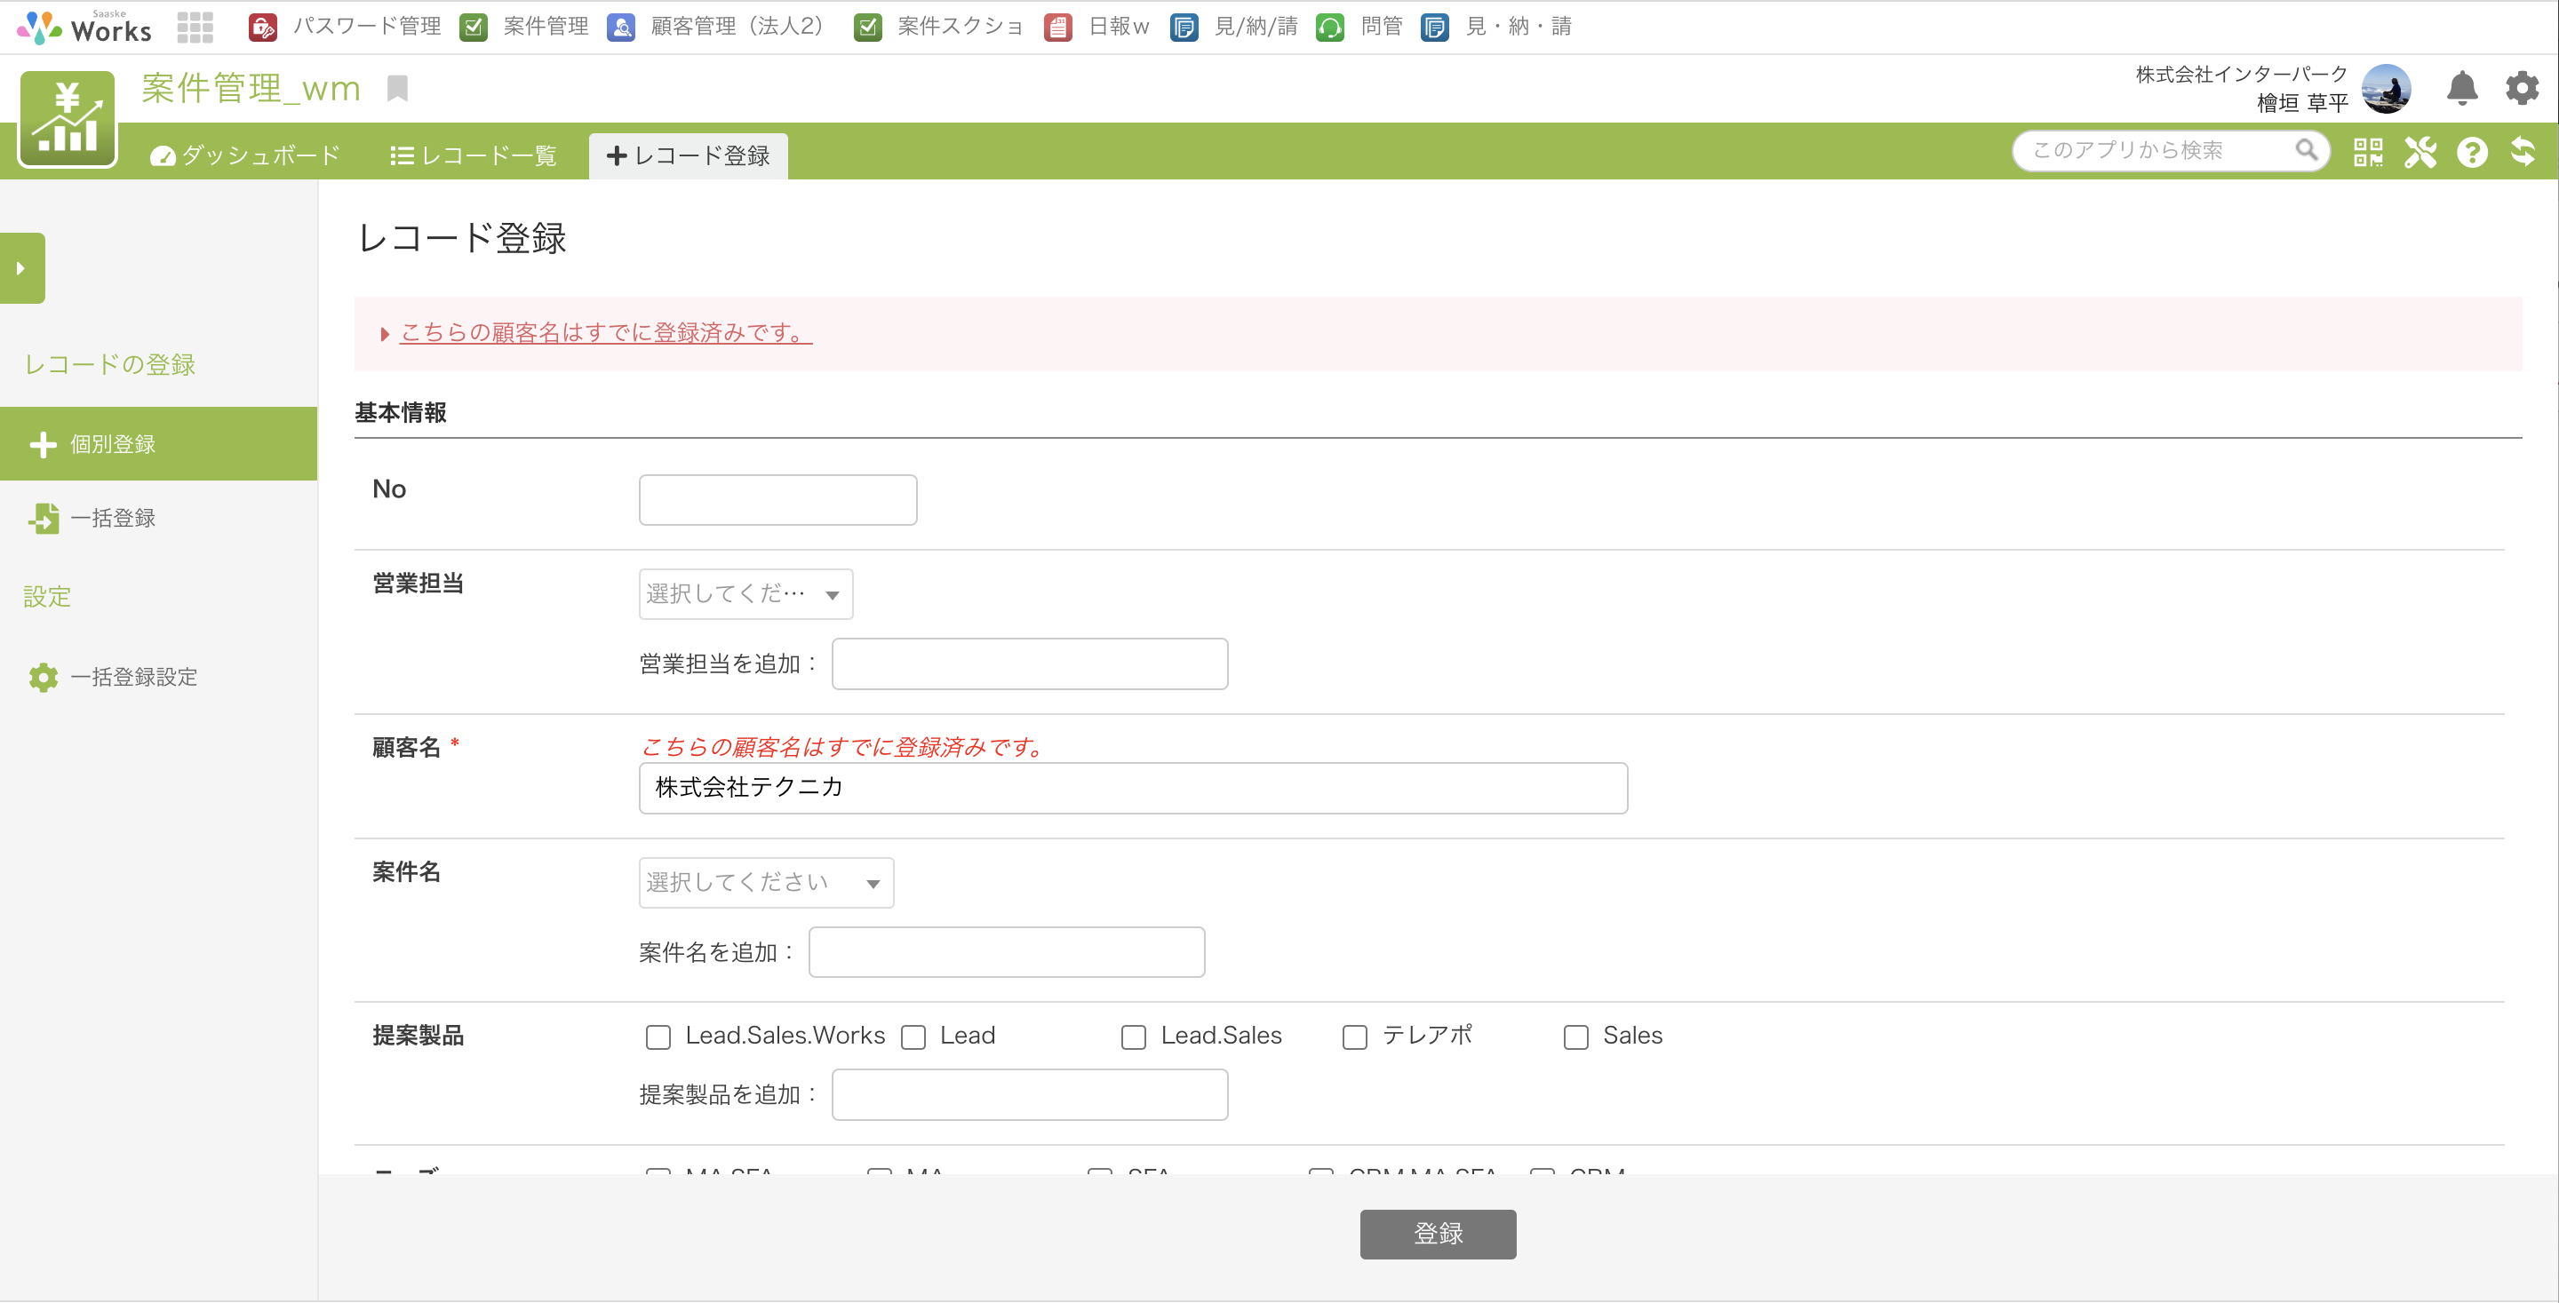
Task: Click the green checkbox icon beside 案件管理
Action: pos(474,27)
